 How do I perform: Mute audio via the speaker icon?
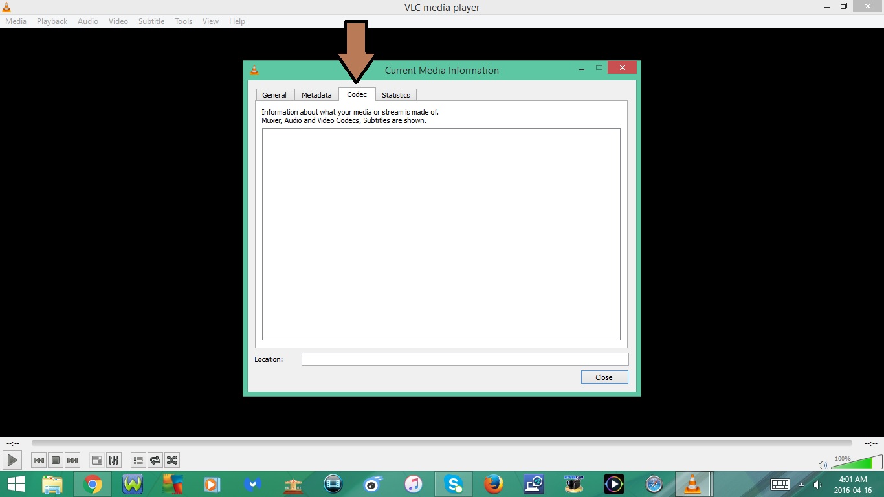coord(823,465)
